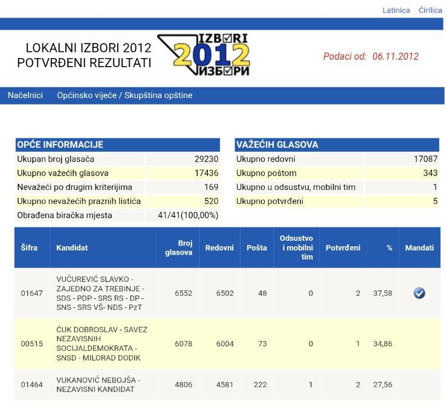Click the Potvrđeni column header

click(x=343, y=247)
